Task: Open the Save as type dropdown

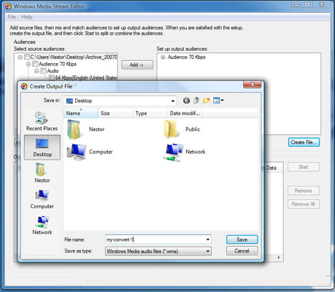Action: pyautogui.click(x=208, y=251)
